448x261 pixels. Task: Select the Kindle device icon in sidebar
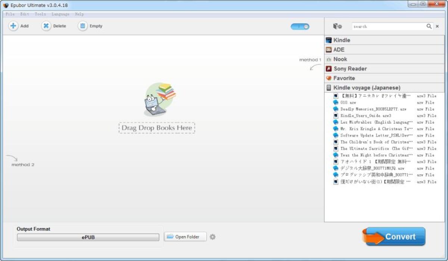329,40
